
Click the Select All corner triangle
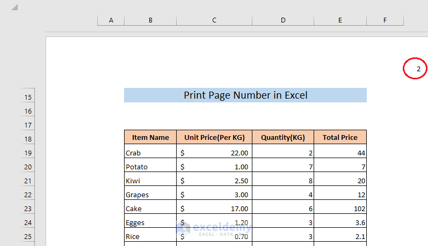pyautogui.click(x=14, y=7)
